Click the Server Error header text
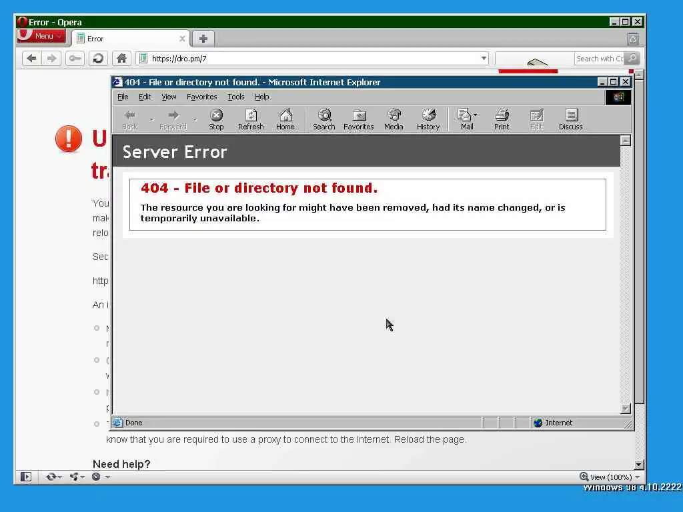 (175, 152)
